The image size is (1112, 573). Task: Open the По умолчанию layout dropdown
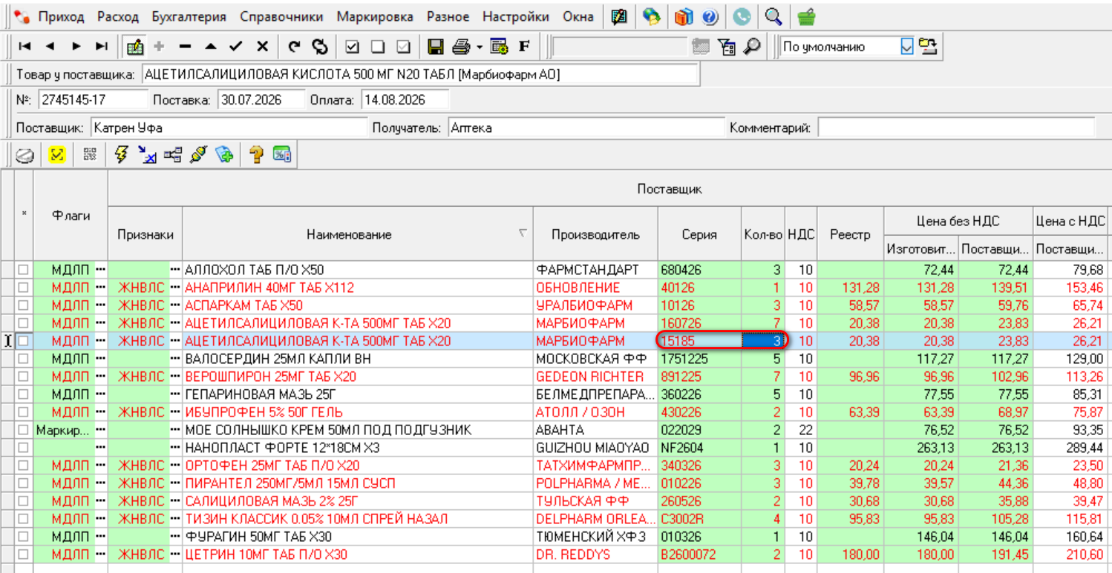[x=907, y=47]
